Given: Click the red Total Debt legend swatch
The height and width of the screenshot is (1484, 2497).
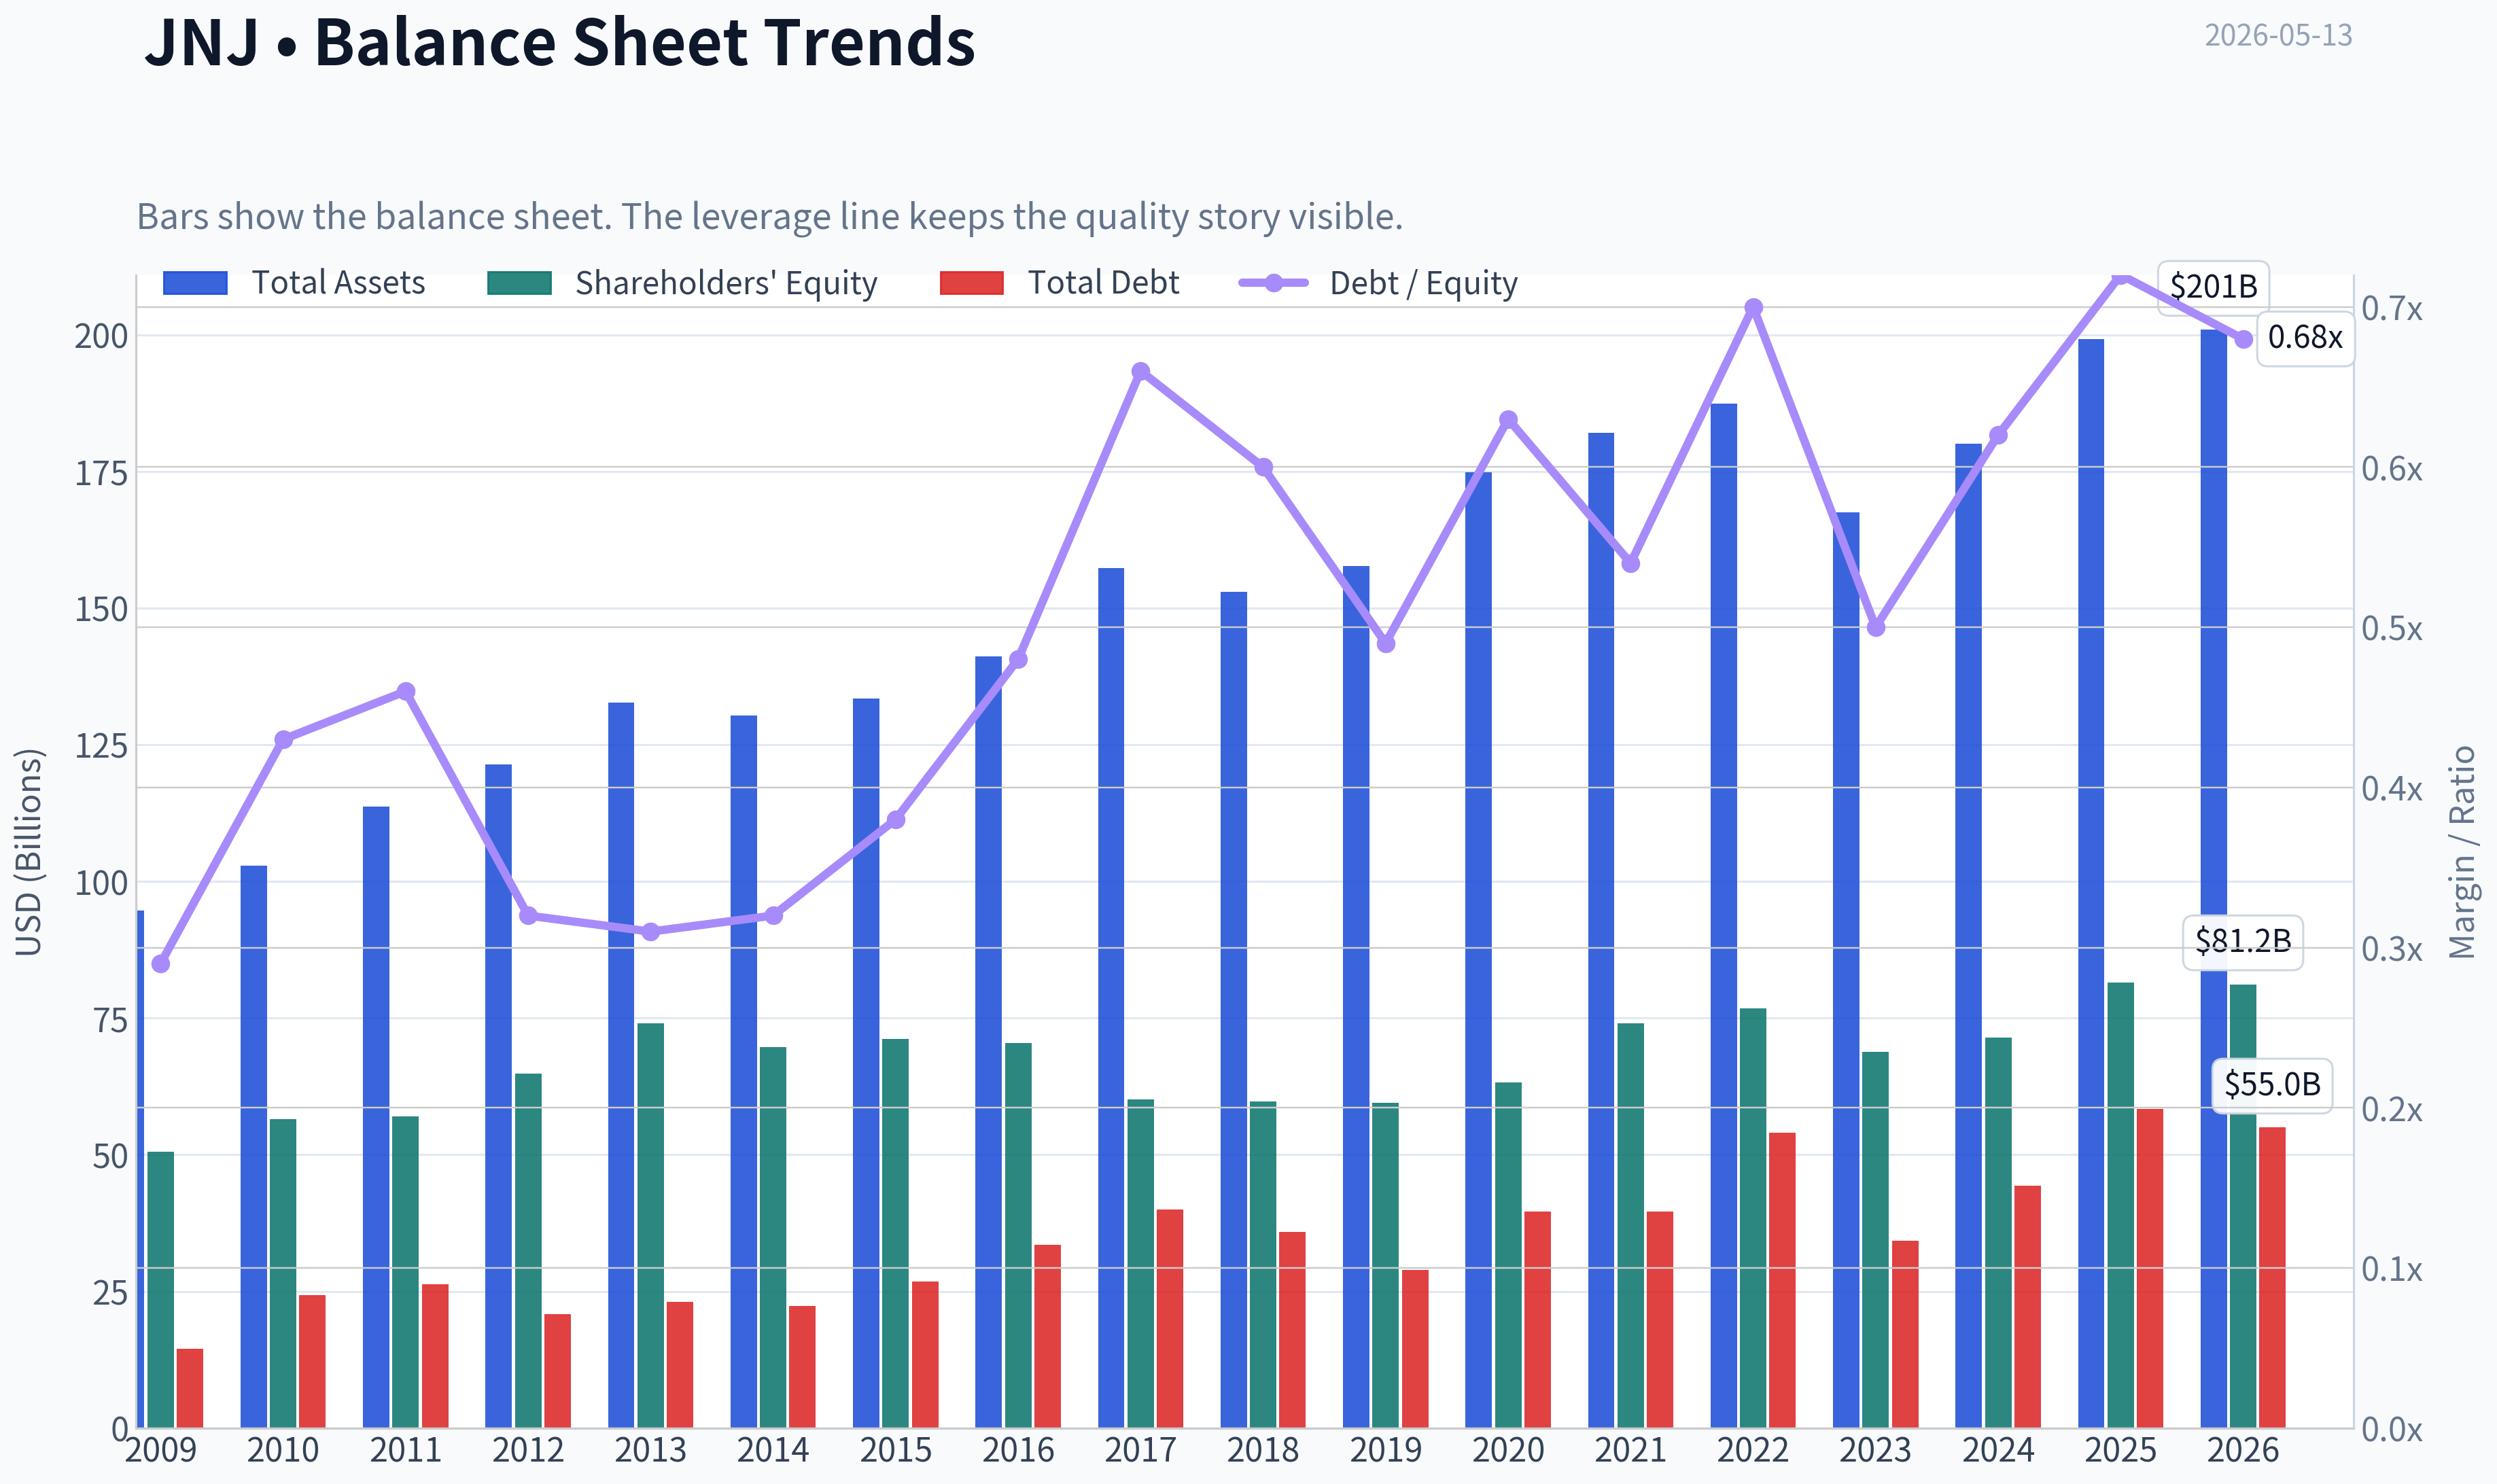Looking at the screenshot, I should 972,283.
